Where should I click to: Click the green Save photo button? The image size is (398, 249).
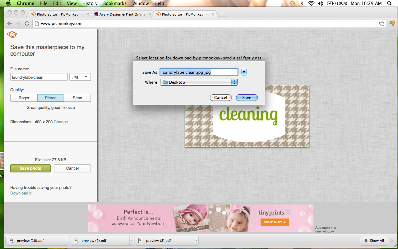pyautogui.click(x=30, y=168)
